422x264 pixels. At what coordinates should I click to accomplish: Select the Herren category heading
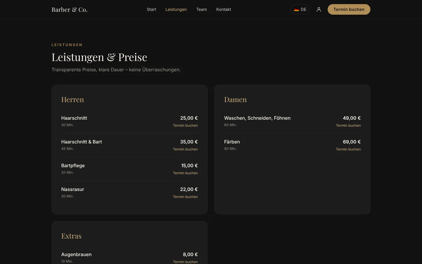click(73, 99)
